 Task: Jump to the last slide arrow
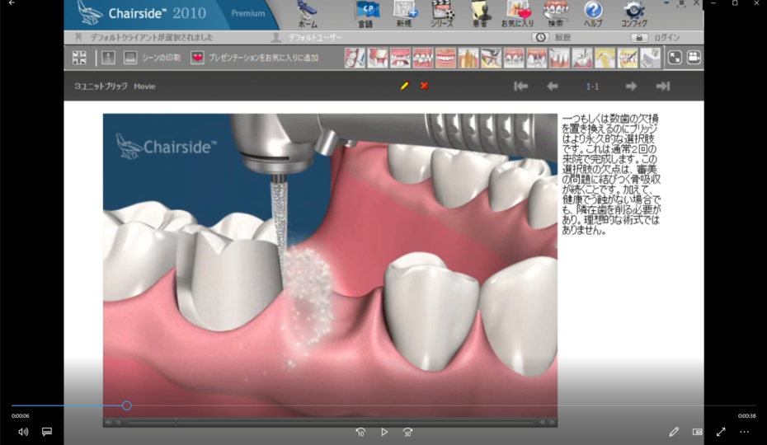663,86
